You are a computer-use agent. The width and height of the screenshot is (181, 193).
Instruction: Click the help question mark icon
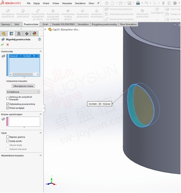point(39,39)
